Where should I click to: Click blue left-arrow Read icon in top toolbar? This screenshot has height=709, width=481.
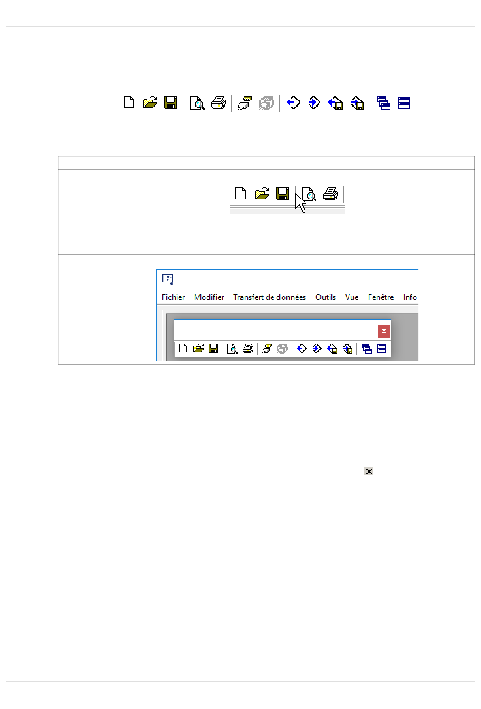coord(293,102)
